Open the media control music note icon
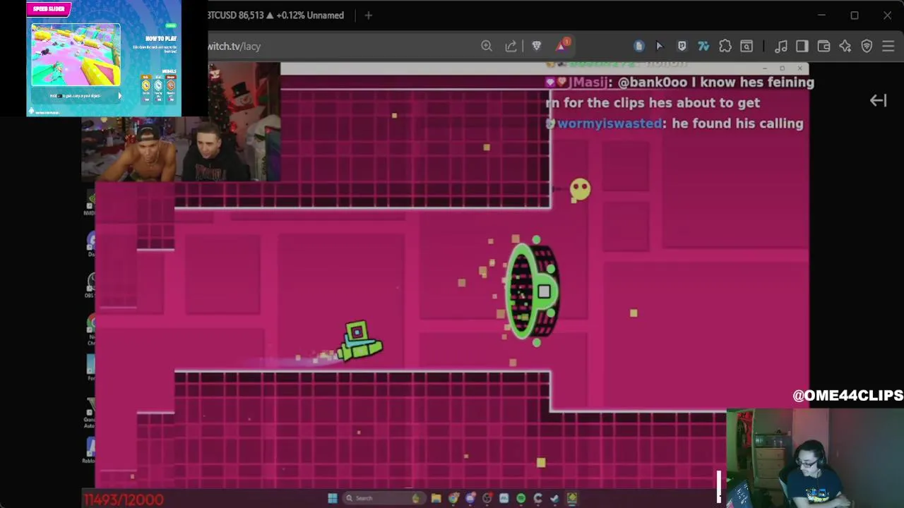This screenshot has width=904, height=508. [781, 46]
